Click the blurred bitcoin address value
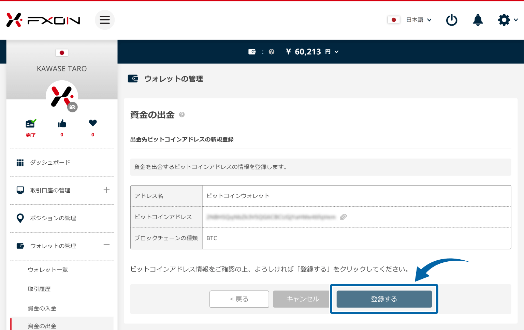This screenshot has width=524, height=330. (x=271, y=217)
